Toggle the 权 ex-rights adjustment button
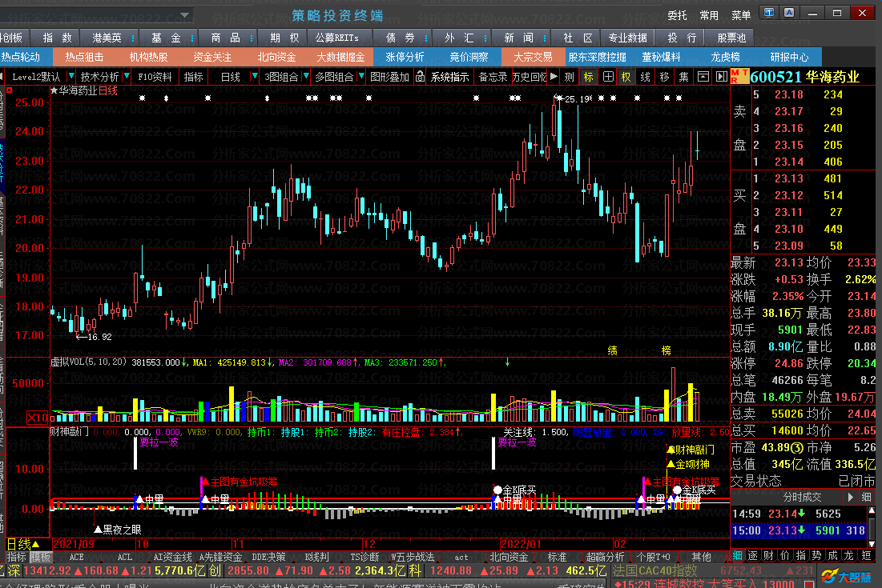Image resolution: width=882 pixels, height=588 pixels. pyautogui.click(x=626, y=77)
